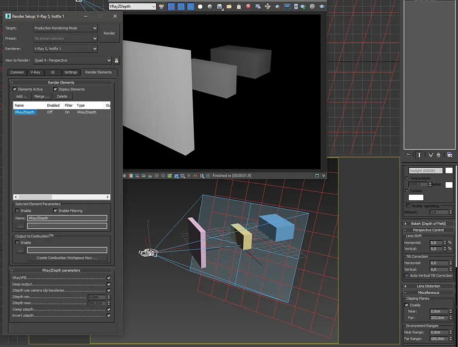Toggle the blue channel button
458x347 pixels.
pyautogui.click(x=191, y=7)
